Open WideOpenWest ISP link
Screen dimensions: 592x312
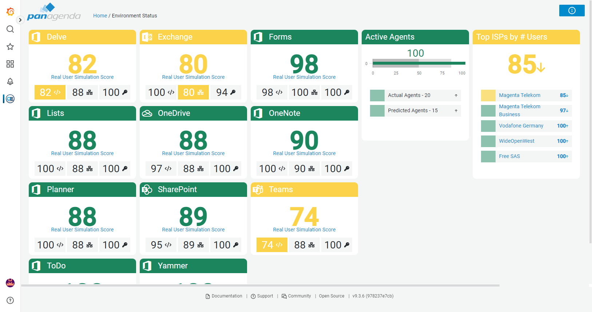tap(517, 141)
